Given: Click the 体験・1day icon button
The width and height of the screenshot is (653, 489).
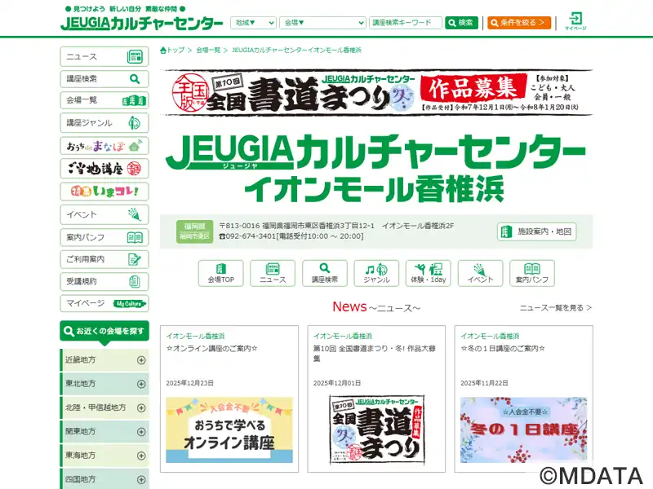Looking at the screenshot, I should click(x=428, y=273).
